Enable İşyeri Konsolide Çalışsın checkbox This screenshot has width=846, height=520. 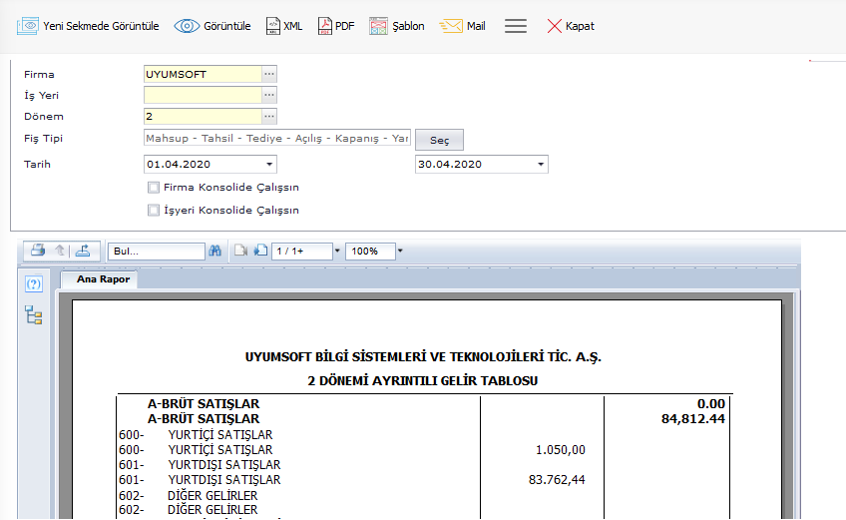[154, 210]
